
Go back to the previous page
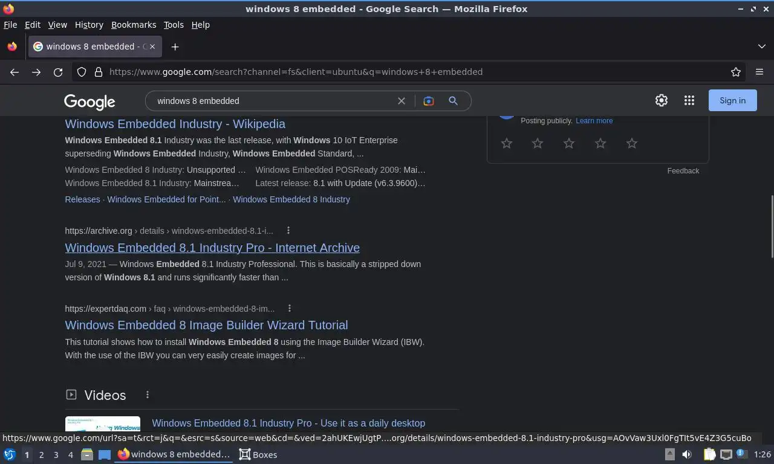coord(15,72)
